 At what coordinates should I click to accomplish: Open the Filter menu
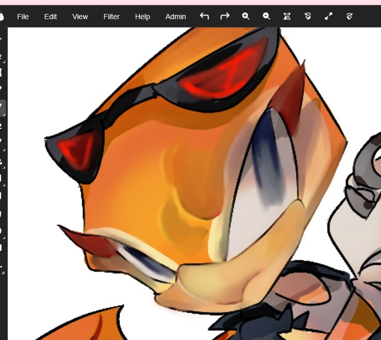(x=111, y=17)
